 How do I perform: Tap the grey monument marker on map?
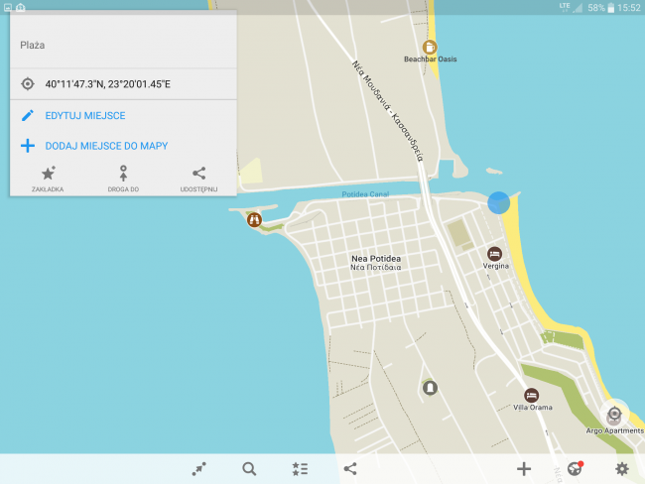point(430,388)
